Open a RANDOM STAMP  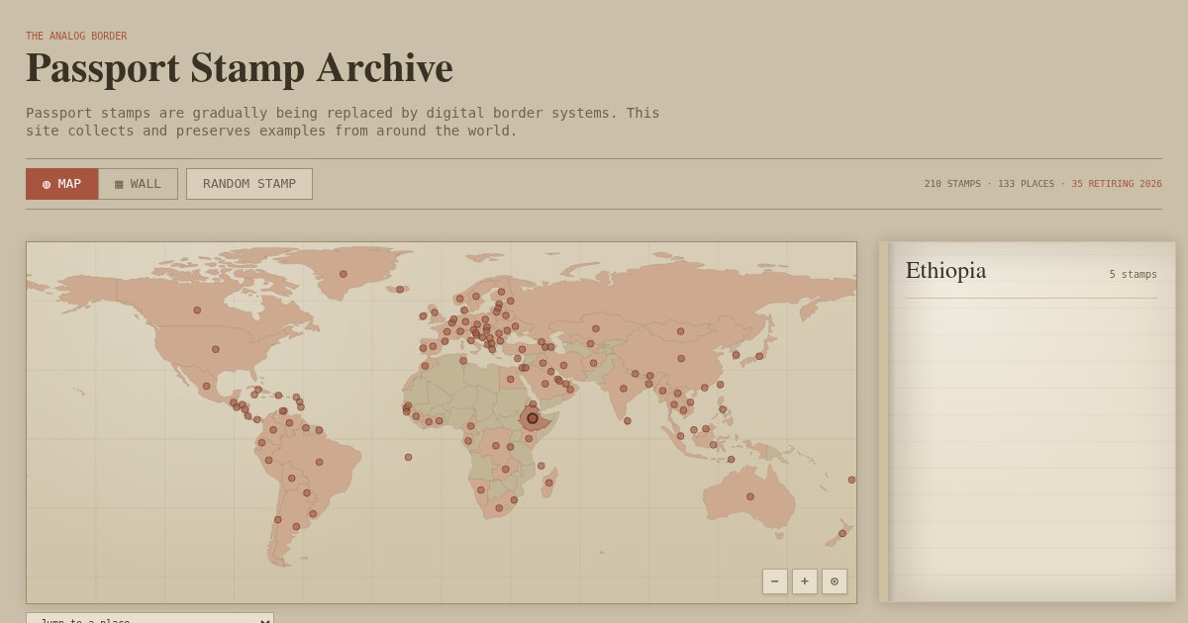[249, 184]
